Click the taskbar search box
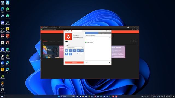This screenshot has width=175, height=98. coord(68,96)
